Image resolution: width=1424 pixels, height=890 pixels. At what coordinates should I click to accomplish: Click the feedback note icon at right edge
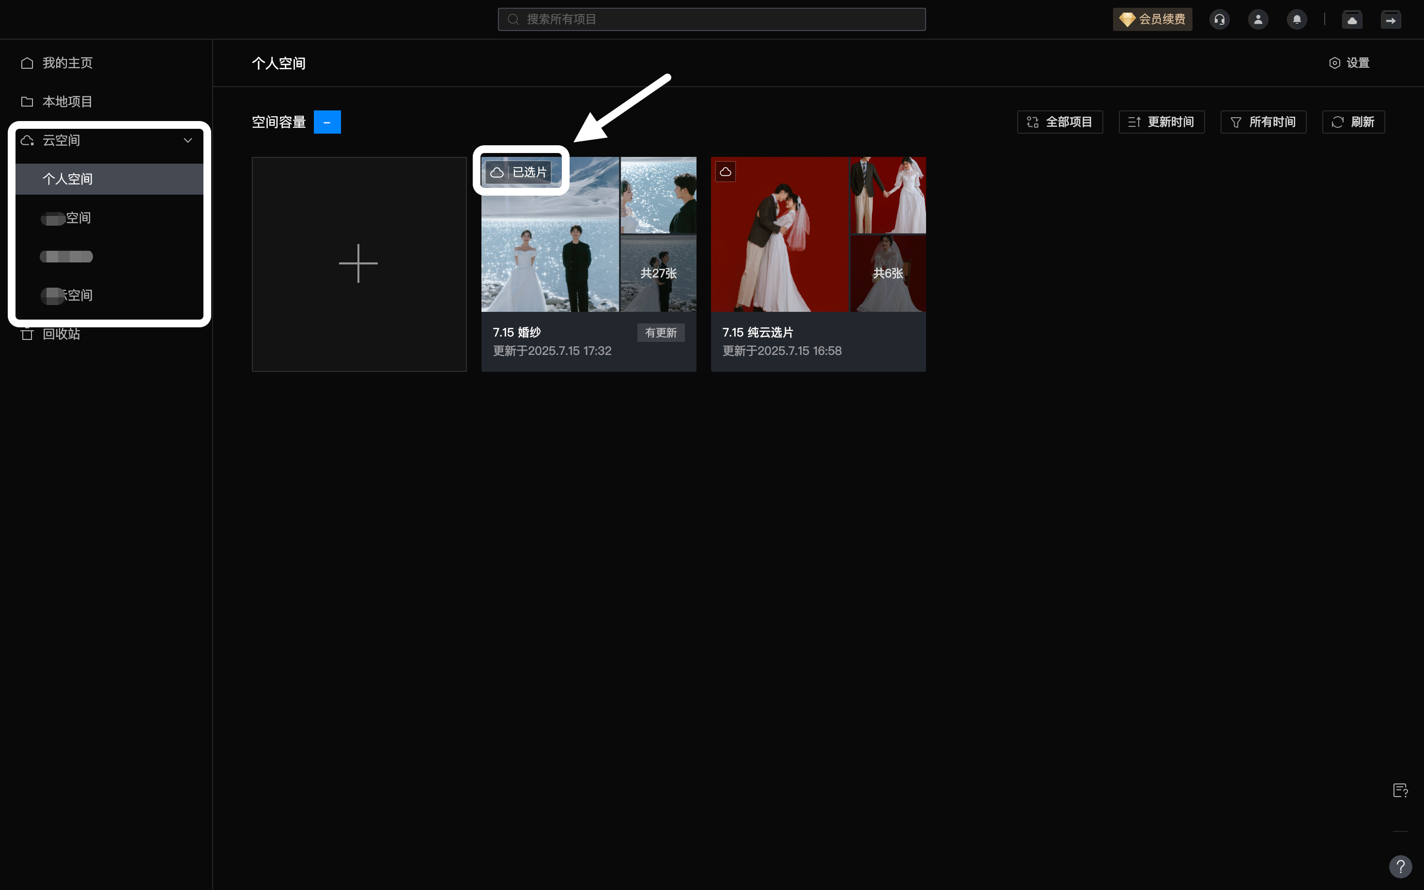tap(1400, 791)
